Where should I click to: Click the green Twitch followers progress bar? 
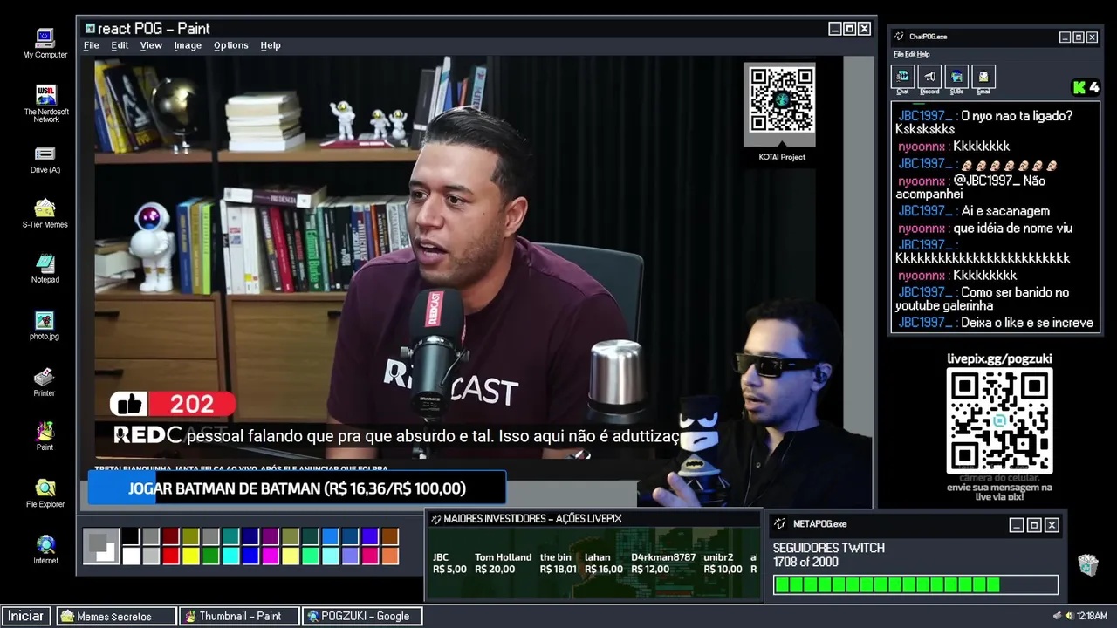pos(915,584)
